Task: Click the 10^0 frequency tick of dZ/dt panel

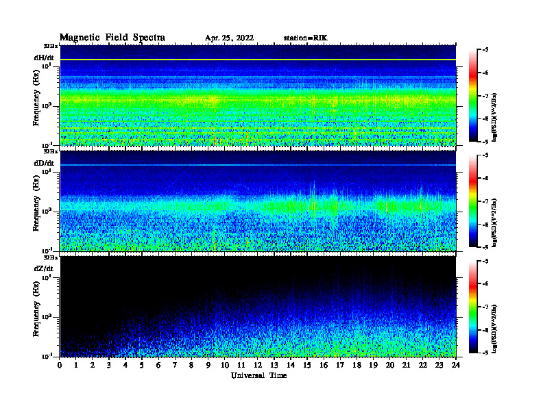Action: coord(47,317)
